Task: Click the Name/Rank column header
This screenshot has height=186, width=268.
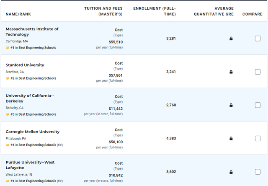Action: point(18,14)
